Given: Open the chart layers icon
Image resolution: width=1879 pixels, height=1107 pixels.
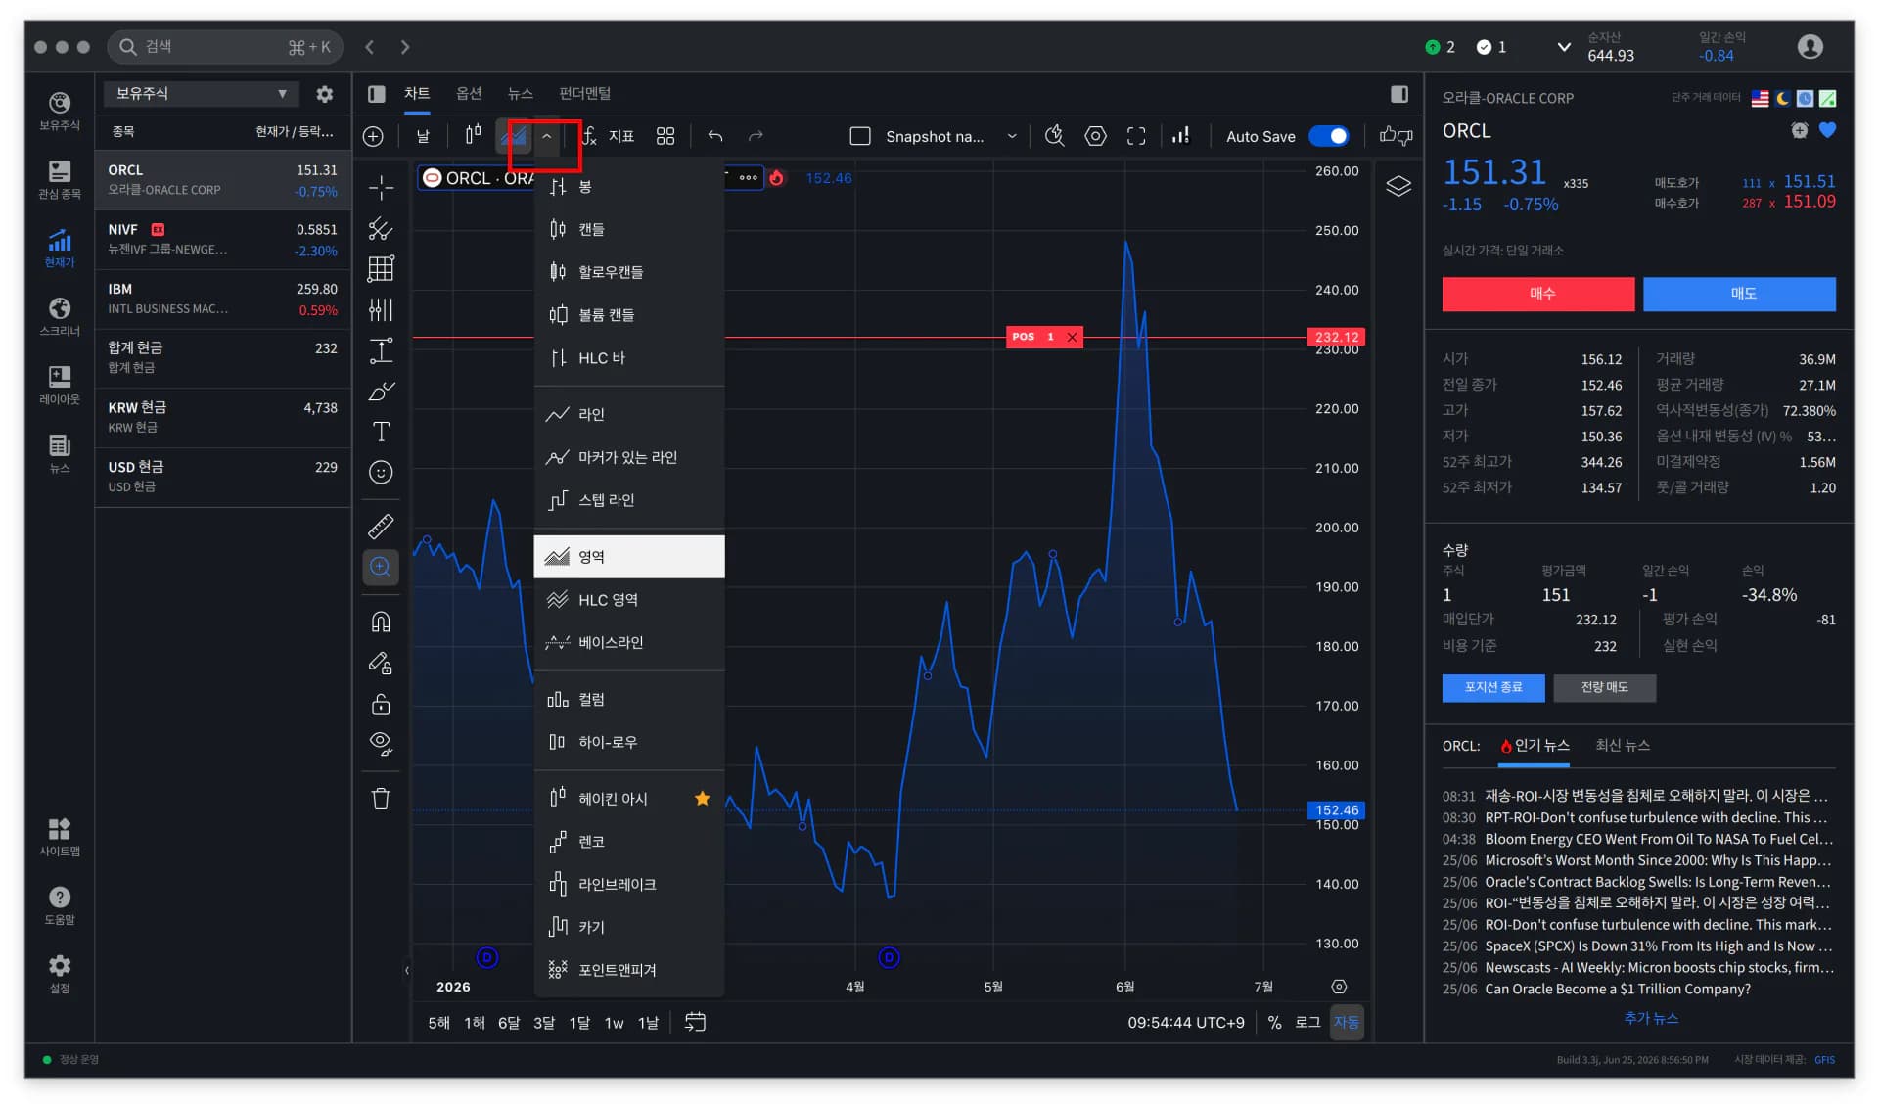Looking at the screenshot, I should point(1398,186).
